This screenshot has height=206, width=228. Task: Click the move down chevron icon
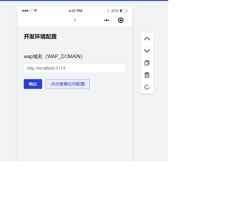pyautogui.click(x=147, y=51)
